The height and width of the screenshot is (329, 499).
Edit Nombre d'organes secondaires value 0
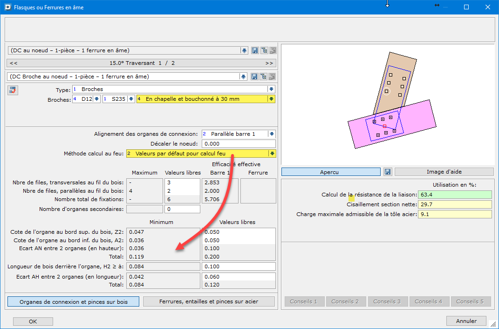[182, 209]
